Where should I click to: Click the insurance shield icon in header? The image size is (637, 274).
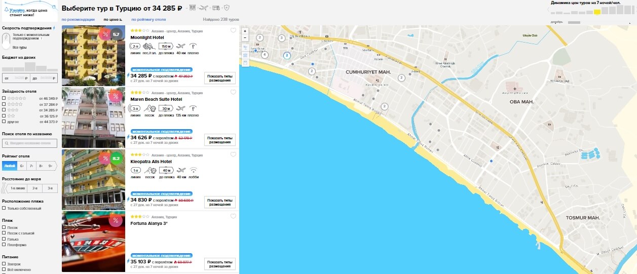point(226,8)
